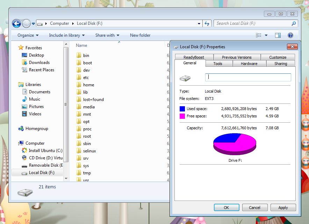This screenshot has width=309, height=224.
Task: Select the proc folder
Action: tap(87, 129)
